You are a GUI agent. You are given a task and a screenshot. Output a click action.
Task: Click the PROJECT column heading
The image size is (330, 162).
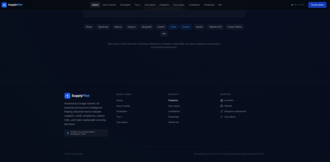click(x=174, y=94)
